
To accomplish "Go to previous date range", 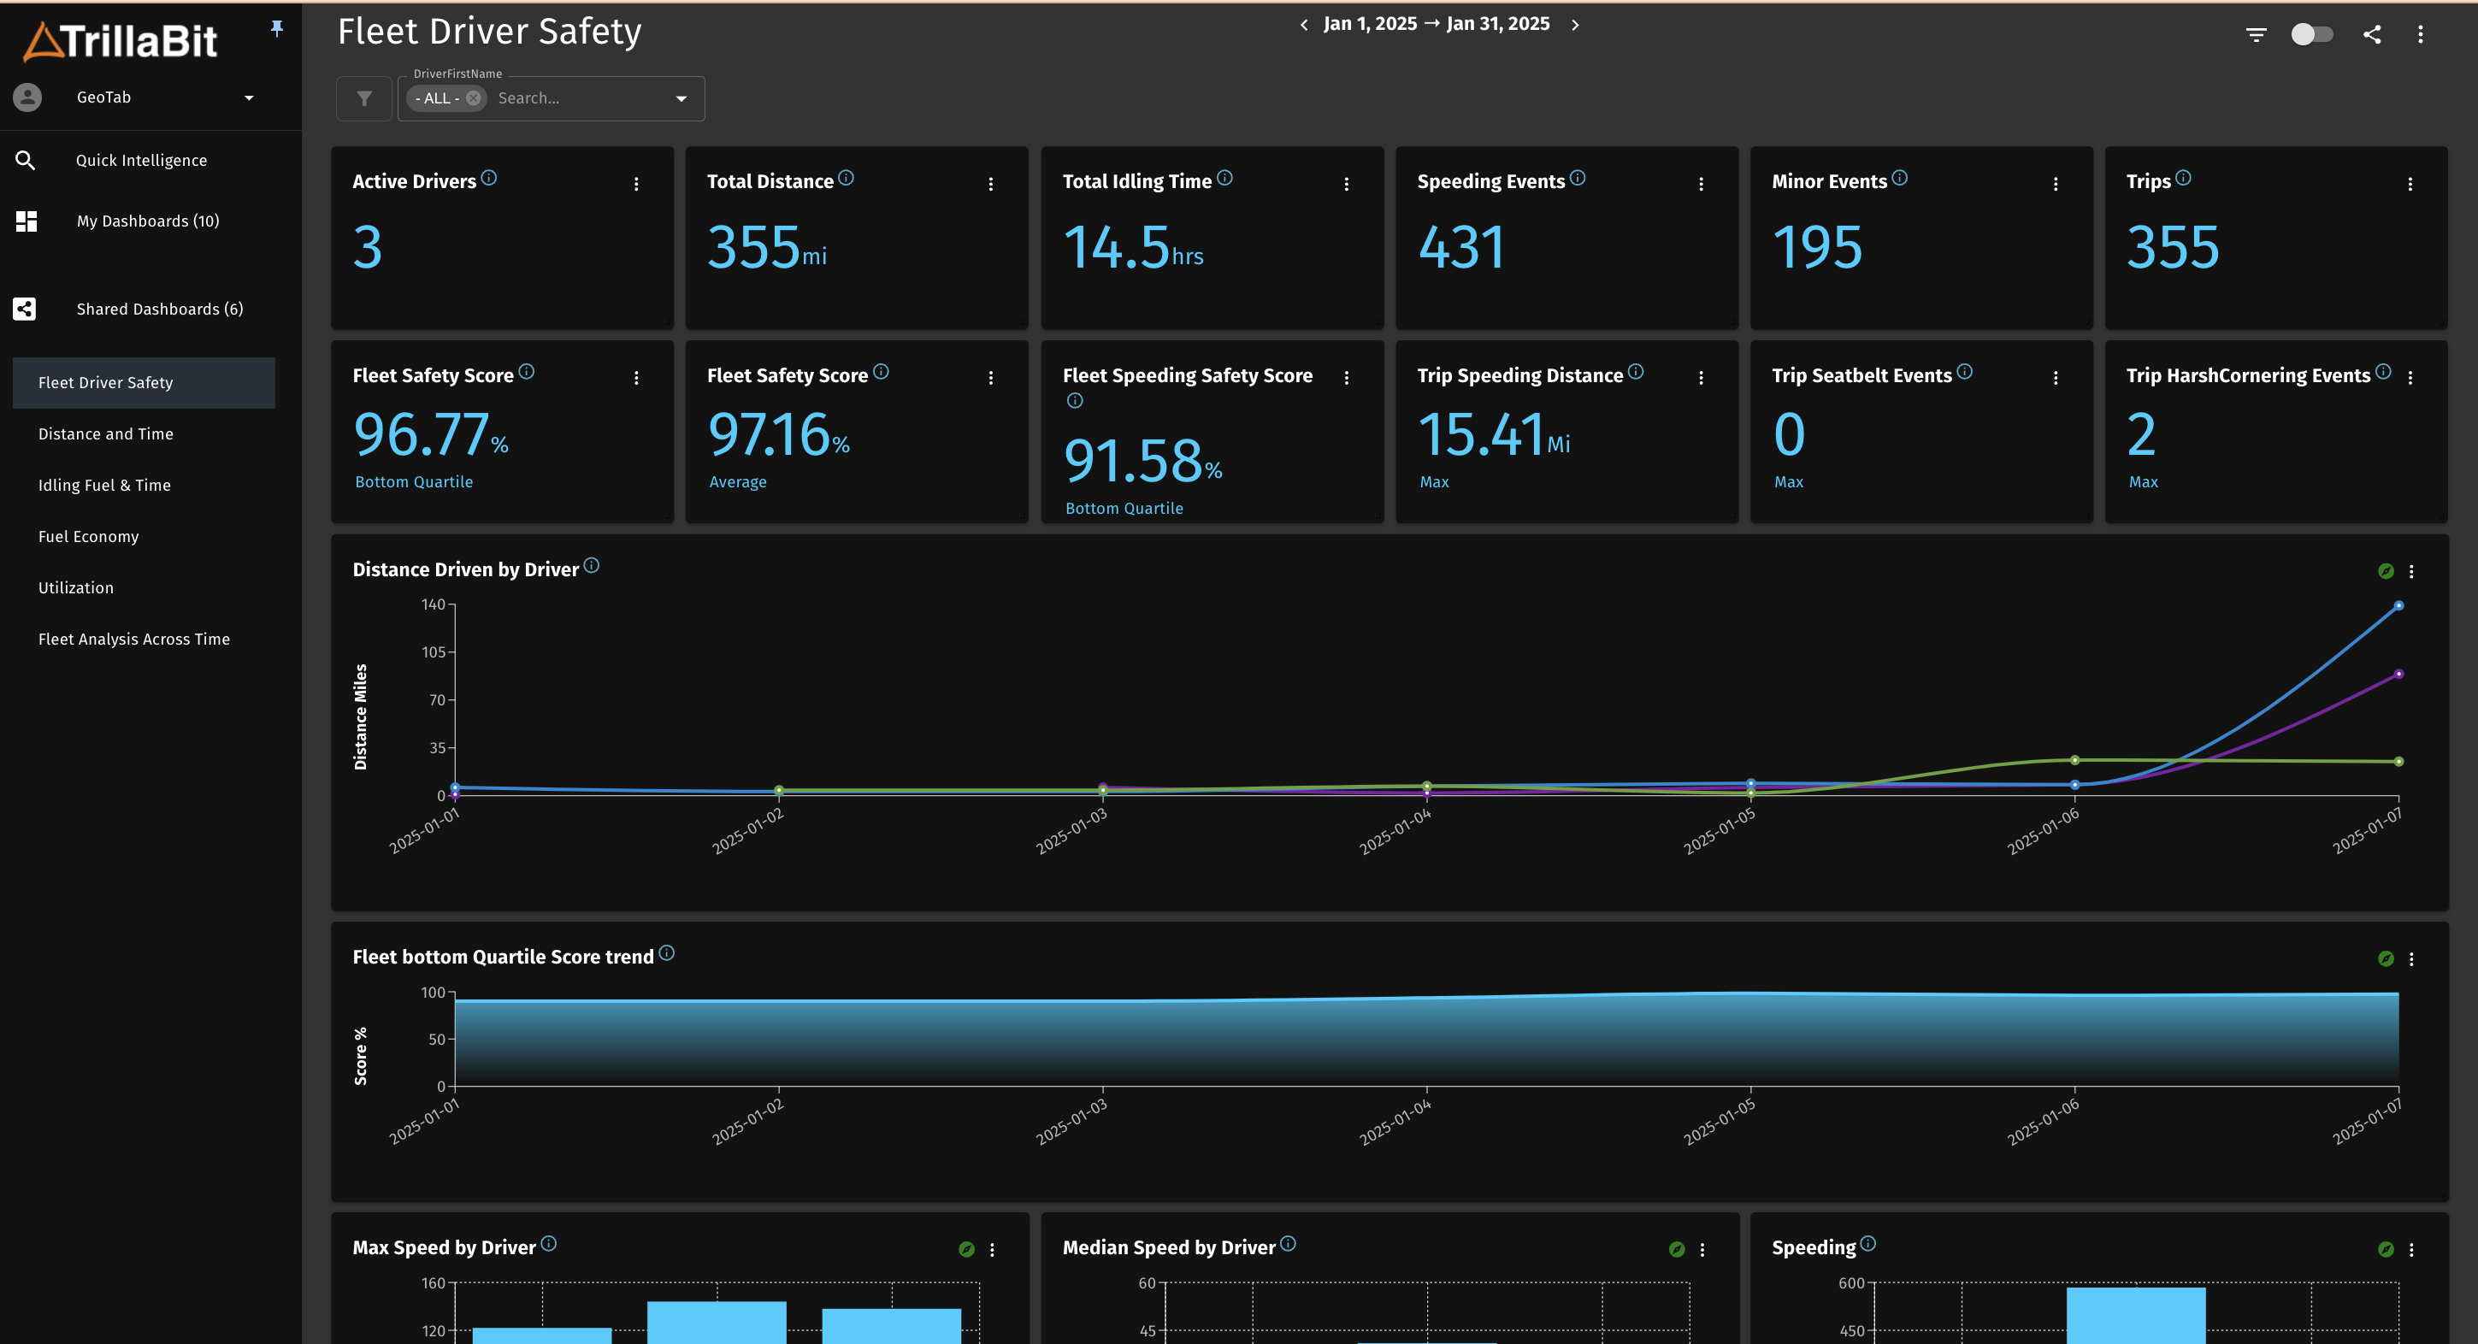I will click(x=1305, y=25).
